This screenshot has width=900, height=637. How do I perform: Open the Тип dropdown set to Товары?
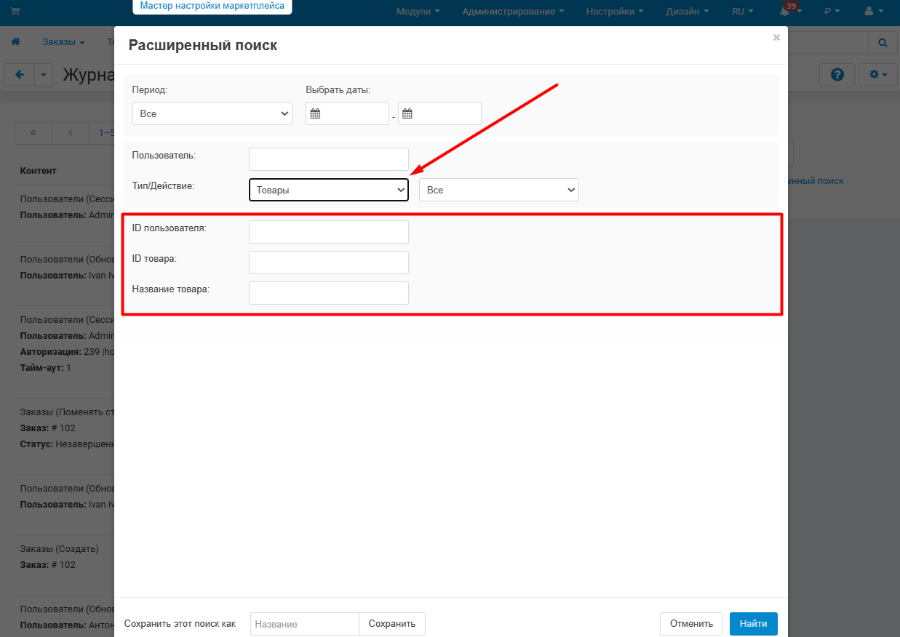coord(329,190)
